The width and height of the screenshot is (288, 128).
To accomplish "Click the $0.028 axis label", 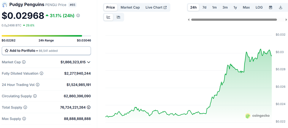I will (x=281, y=69).
